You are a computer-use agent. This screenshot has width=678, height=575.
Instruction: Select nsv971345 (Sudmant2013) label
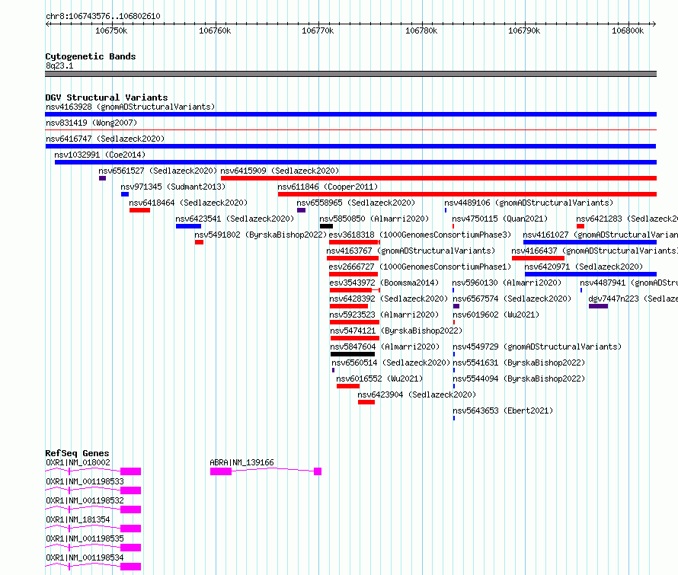click(173, 187)
